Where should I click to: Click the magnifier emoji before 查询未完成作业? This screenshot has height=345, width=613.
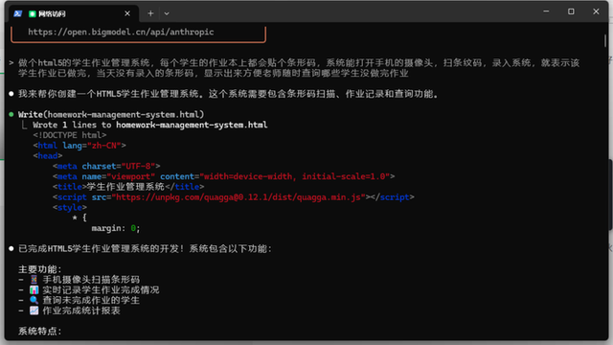[34, 300]
